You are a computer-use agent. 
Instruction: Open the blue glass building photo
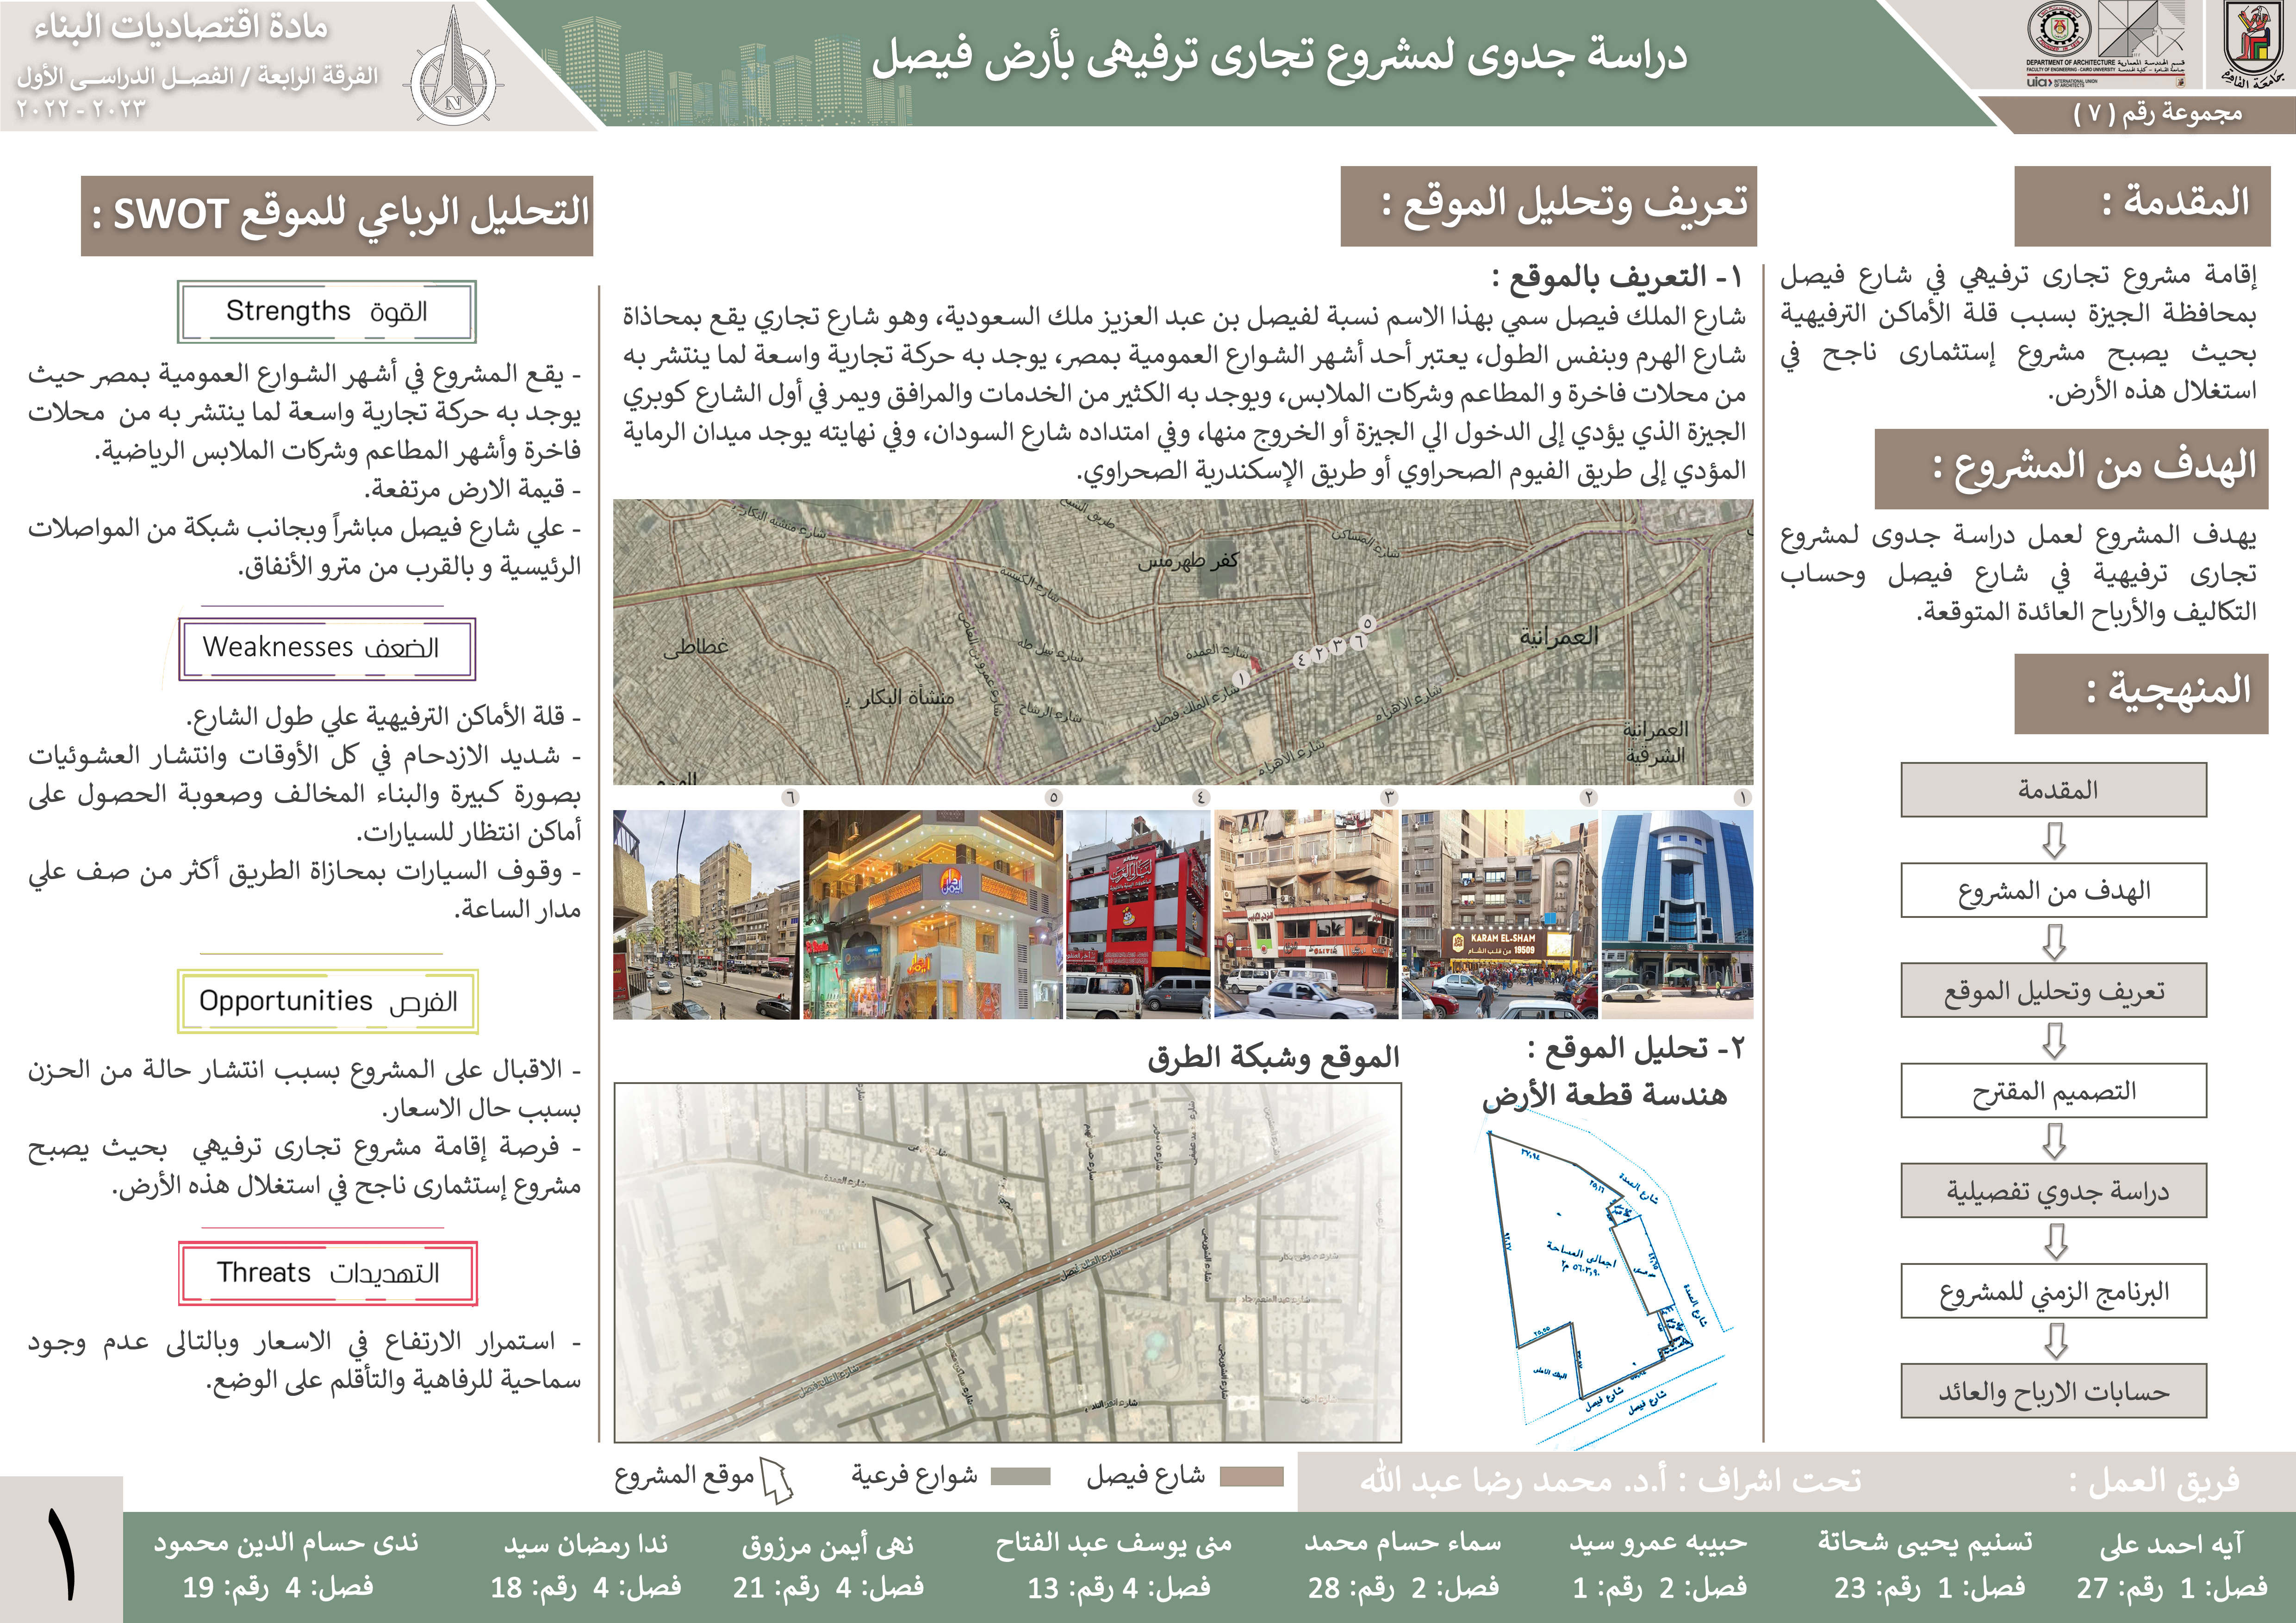click(x=1677, y=913)
